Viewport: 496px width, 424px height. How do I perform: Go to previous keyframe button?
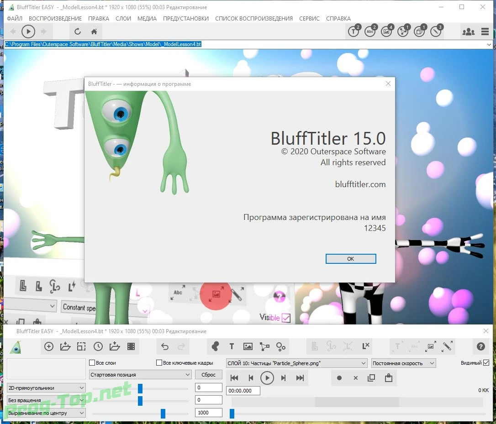click(x=251, y=378)
